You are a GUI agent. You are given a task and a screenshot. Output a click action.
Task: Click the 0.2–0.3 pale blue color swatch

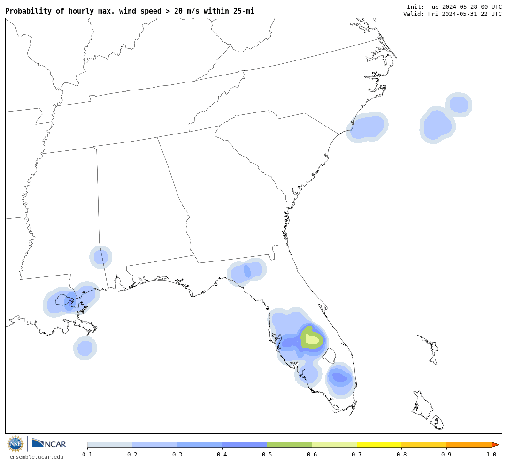coord(154,445)
